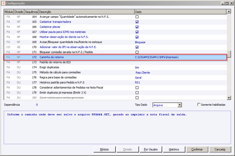Select Regra para base de comissões row
The image size is (235, 156).
pos(115,77)
